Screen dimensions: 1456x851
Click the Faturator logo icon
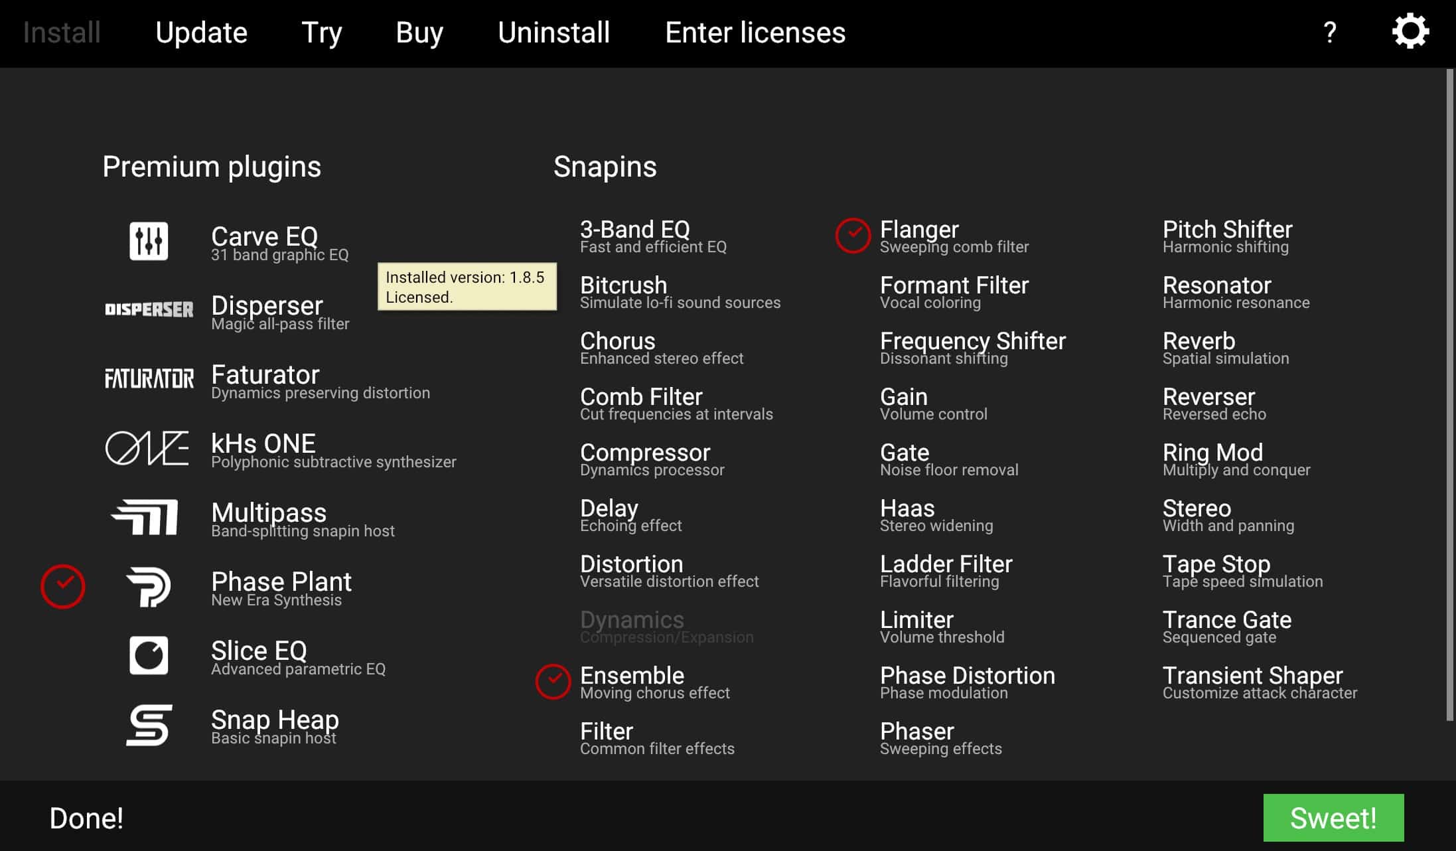[x=149, y=378]
